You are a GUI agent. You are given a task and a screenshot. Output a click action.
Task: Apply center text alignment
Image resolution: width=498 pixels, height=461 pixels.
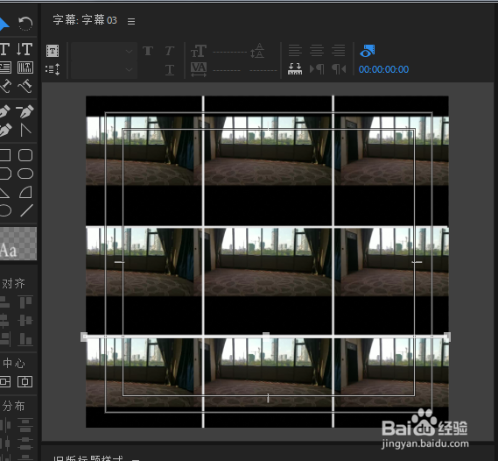(x=317, y=50)
